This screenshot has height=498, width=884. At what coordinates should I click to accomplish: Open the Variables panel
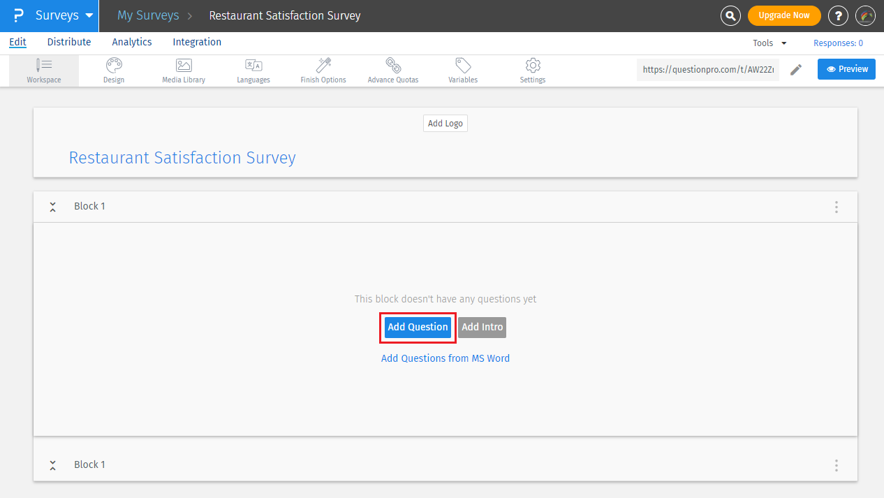(x=463, y=71)
